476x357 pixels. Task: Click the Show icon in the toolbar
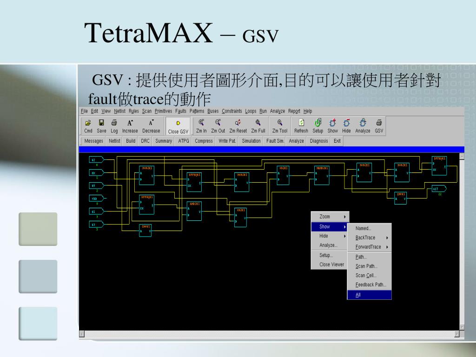(332, 126)
